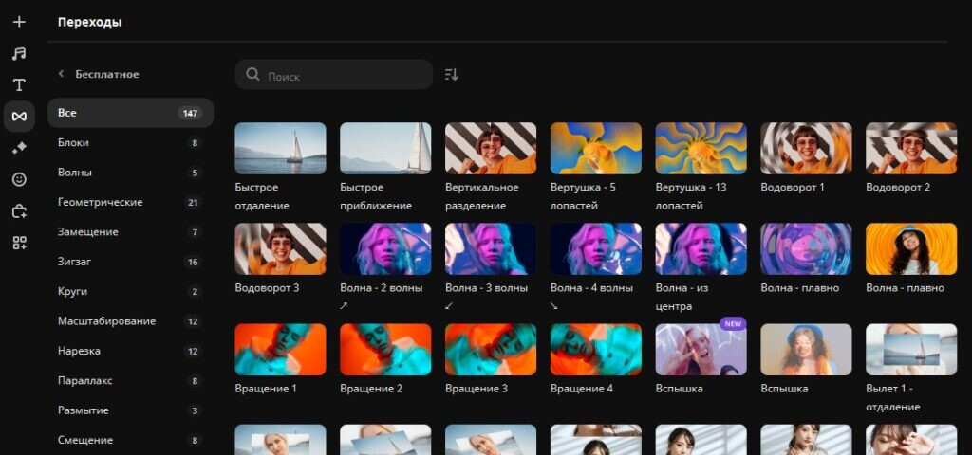Image resolution: width=972 pixels, height=455 pixels.
Task: Choose the Вращение 2 transition thumbnail
Action: [x=385, y=349]
